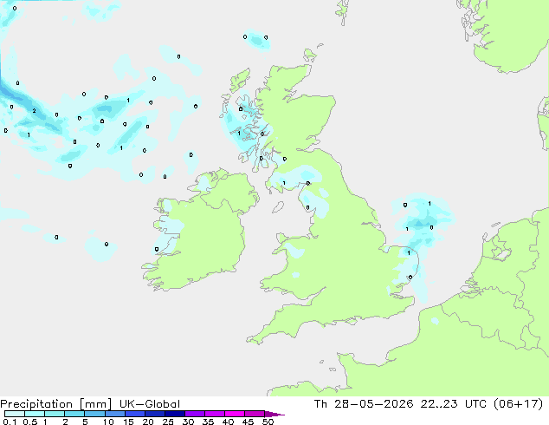Click the '10' legend scale label

pos(108,422)
